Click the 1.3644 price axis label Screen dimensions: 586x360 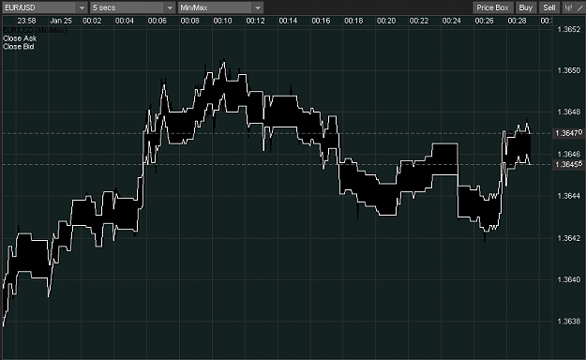click(x=568, y=196)
